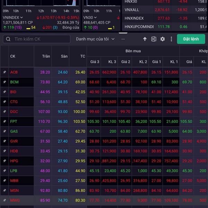Click VNINDEX value 1,670.97
Image resolution: width=208 pixels, height=208 pixels.
47,18
